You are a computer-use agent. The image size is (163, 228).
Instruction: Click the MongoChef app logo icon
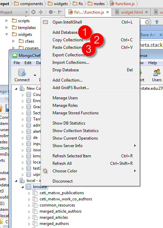pyautogui.click(x=15, y=55)
